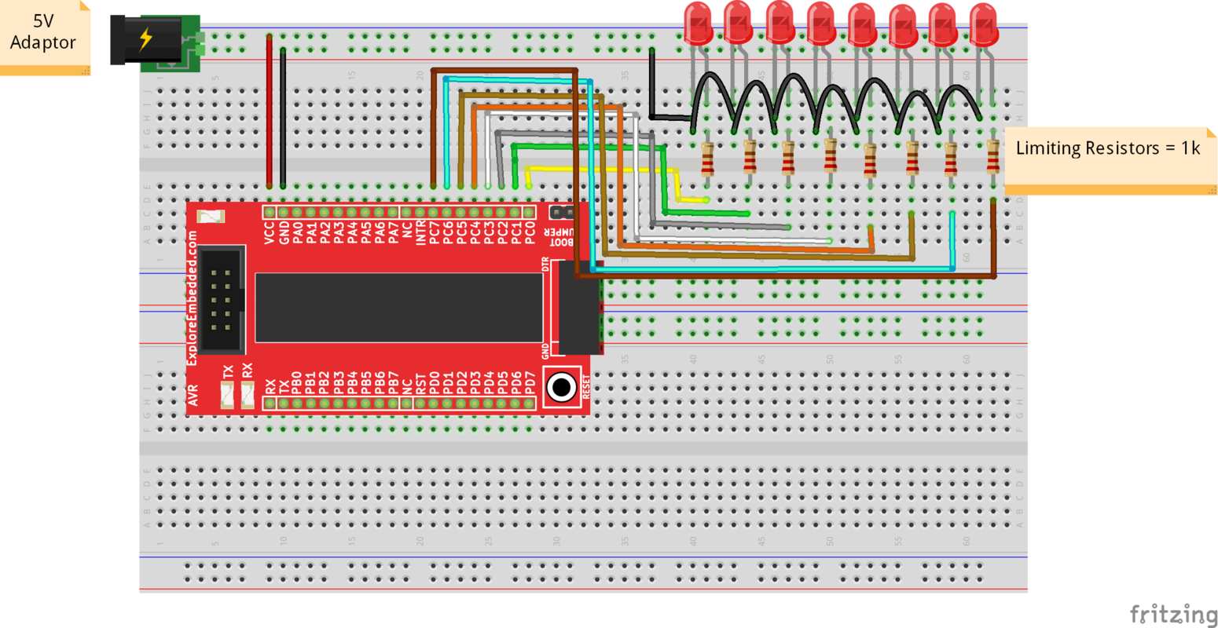Click the round RESET push button on board
1218x628 pixels.
[x=562, y=387]
